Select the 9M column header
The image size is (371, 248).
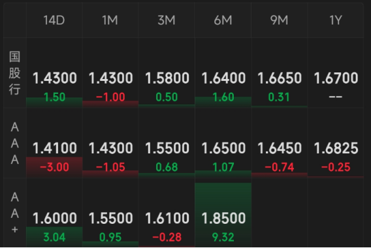tap(279, 20)
